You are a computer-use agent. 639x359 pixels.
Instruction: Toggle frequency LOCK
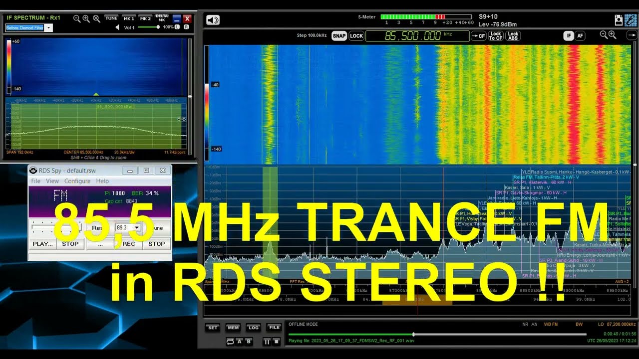click(356, 36)
